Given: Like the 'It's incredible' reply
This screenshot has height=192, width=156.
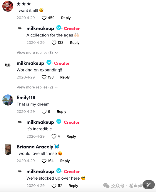Looking at the screenshot, I should point(54,136).
